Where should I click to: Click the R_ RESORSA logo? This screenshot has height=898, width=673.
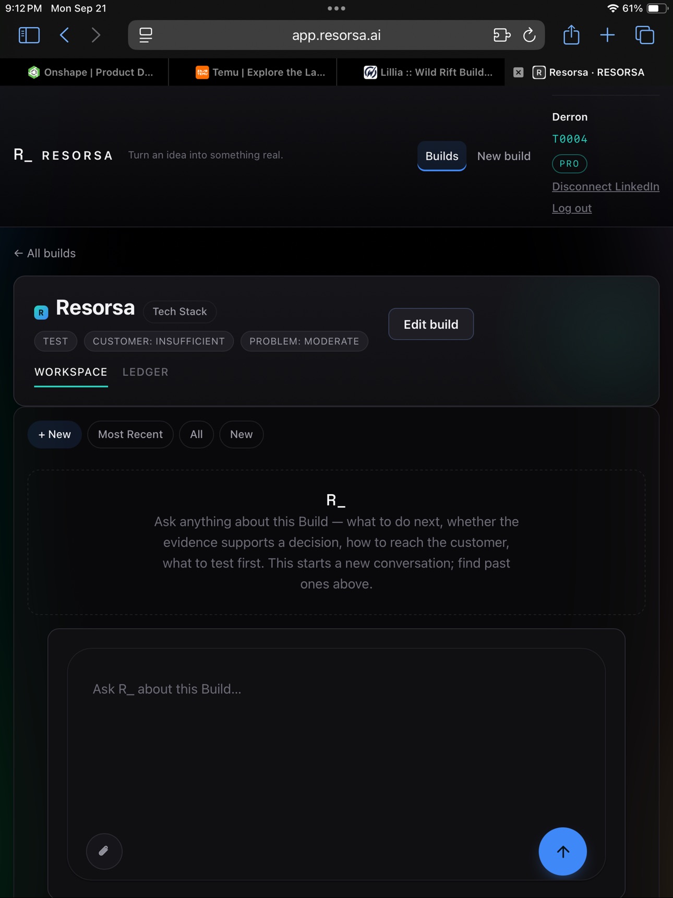pyautogui.click(x=63, y=155)
